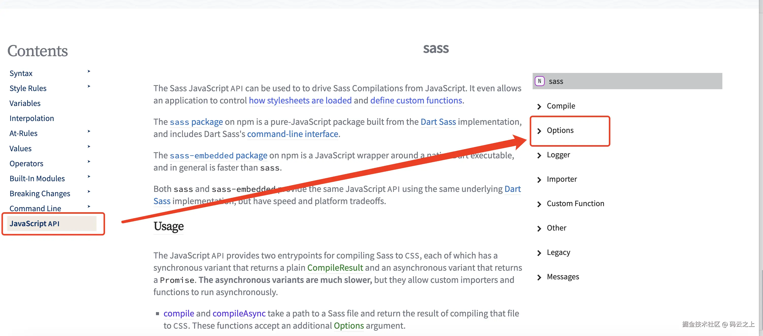This screenshot has height=336, width=763.
Task: Click the purple N namespace icon beside sass
Action: [539, 81]
